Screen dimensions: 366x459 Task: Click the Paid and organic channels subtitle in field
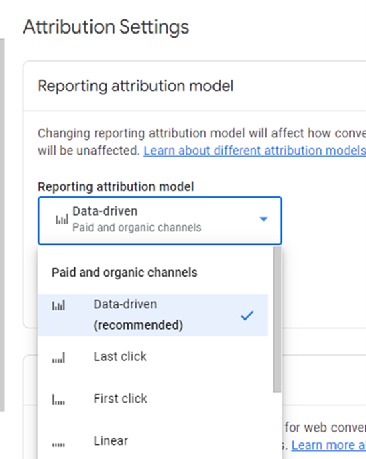(137, 228)
